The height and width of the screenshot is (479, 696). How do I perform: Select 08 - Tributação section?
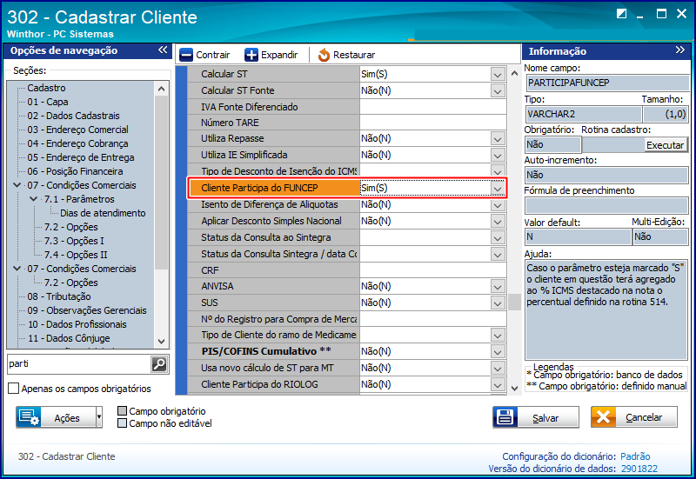pyautogui.click(x=58, y=296)
